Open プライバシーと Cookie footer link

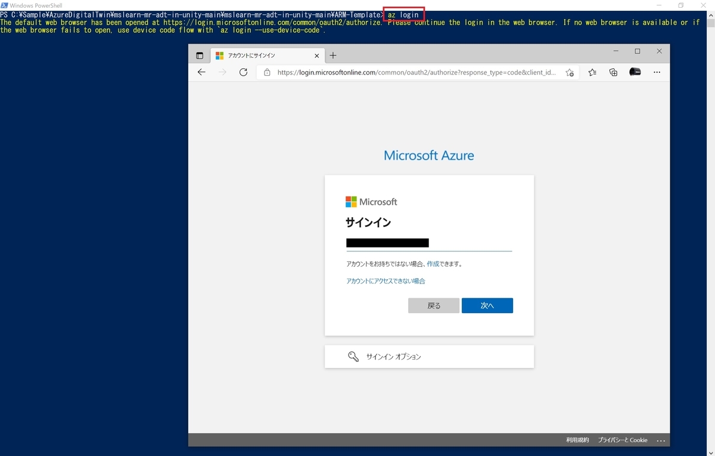623,440
